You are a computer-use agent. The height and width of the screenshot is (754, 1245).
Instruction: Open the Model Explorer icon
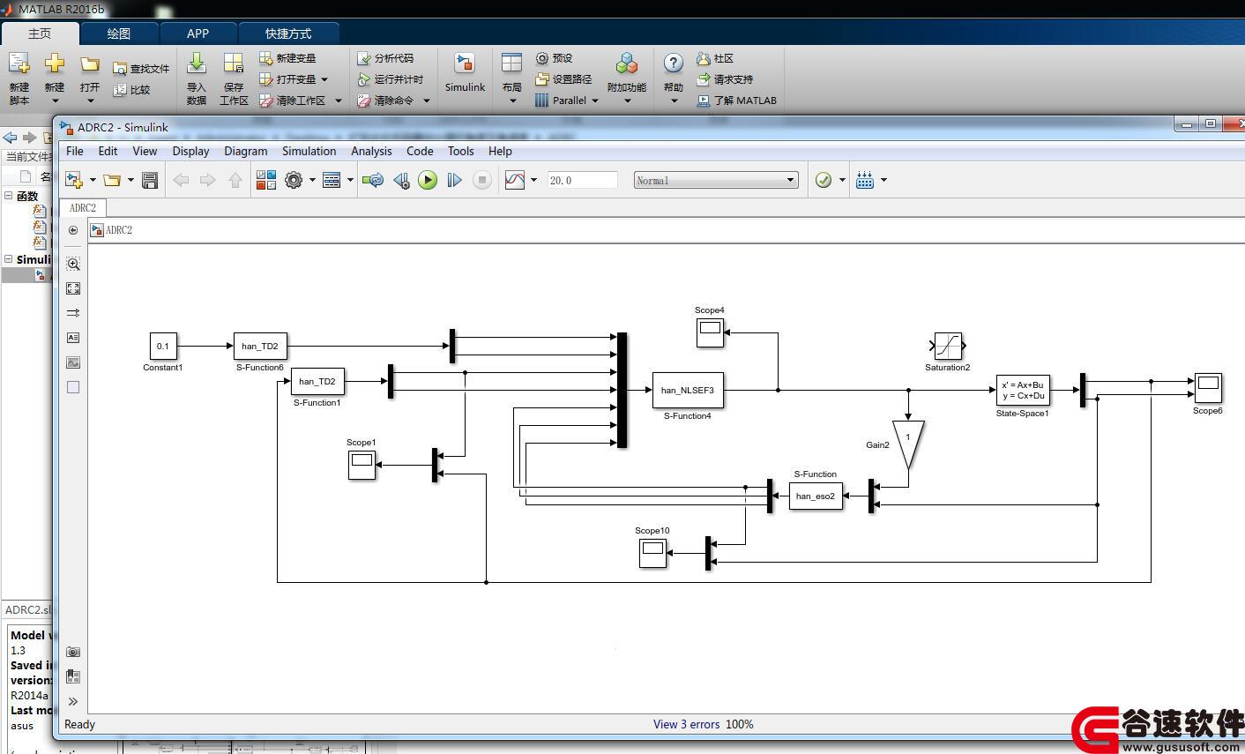[332, 180]
